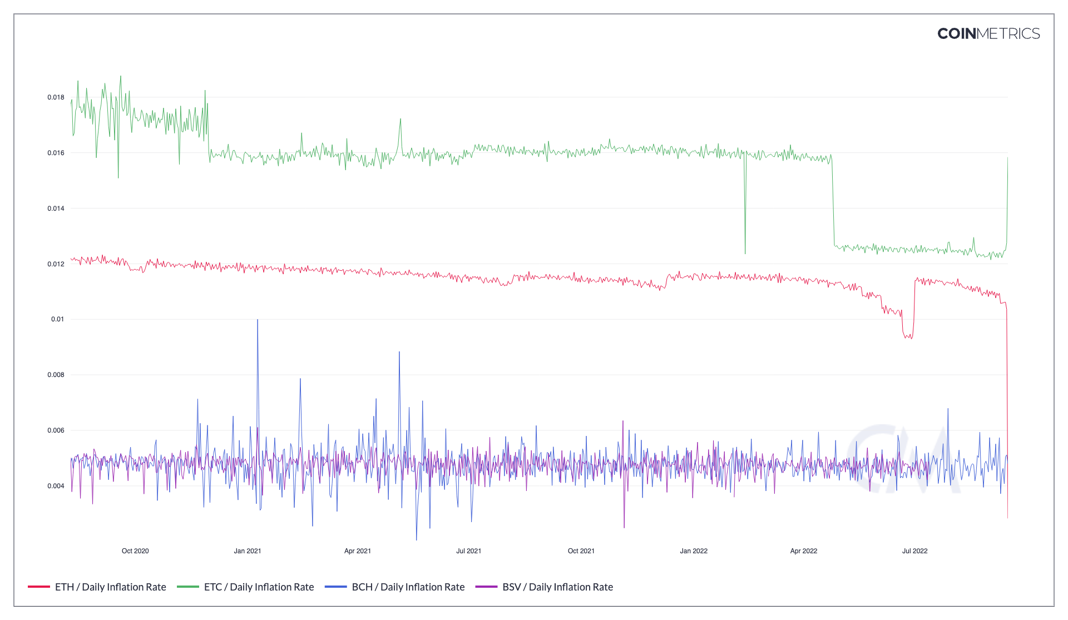The height and width of the screenshot is (620, 1068).
Task: Click the green ETC legend color line
Action: [188, 587]
